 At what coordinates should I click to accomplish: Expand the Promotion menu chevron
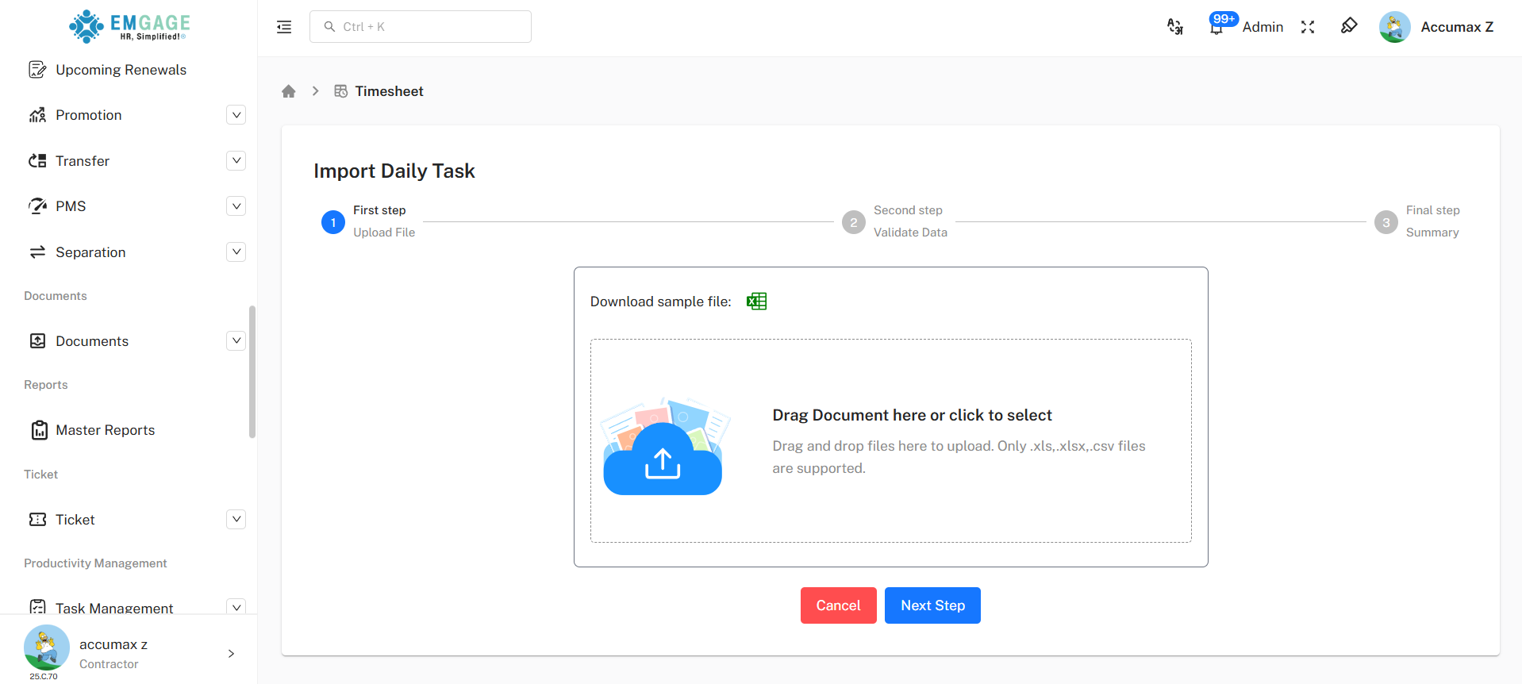(236, 115)
